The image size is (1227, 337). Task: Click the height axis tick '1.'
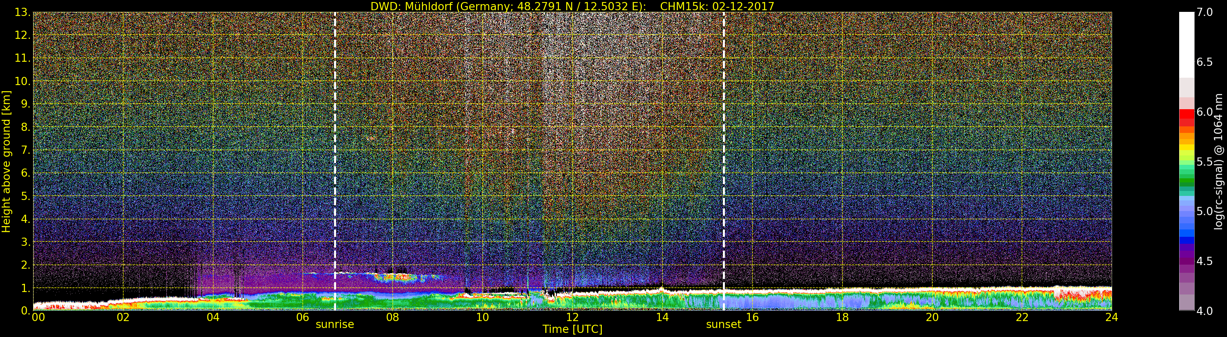25,288
